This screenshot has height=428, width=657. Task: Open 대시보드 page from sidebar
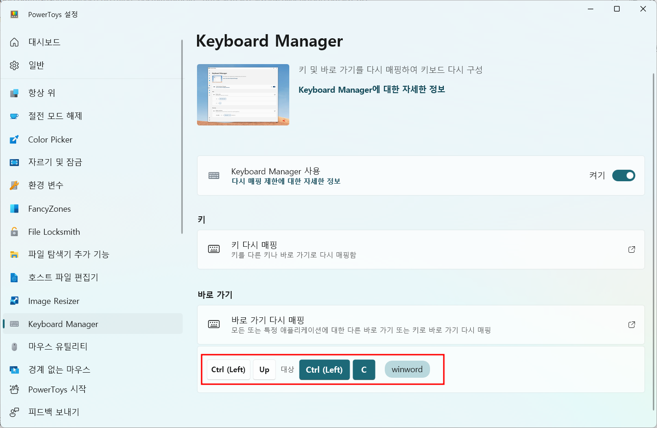coord(92,42)
